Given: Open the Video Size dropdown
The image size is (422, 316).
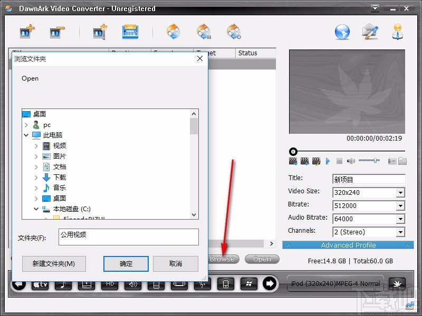Looking at the screenshot, I should [x=401, y=192].
